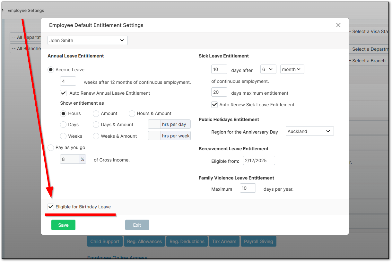This screenshot has width=392, height=262.
Task: Click the Employee Settings breadcrumb
Action: (x=26, y=11)
